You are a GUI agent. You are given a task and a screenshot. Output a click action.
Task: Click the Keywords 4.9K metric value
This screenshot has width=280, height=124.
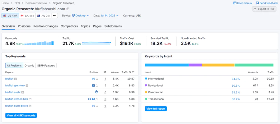(x=10, y=43)
